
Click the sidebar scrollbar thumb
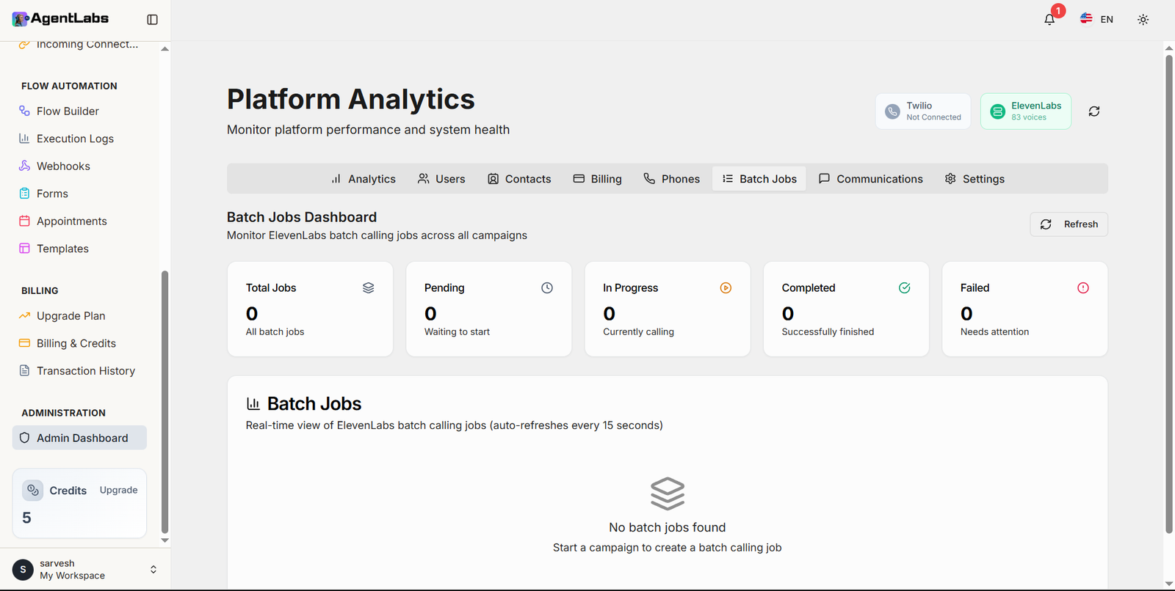click(164, 402)
